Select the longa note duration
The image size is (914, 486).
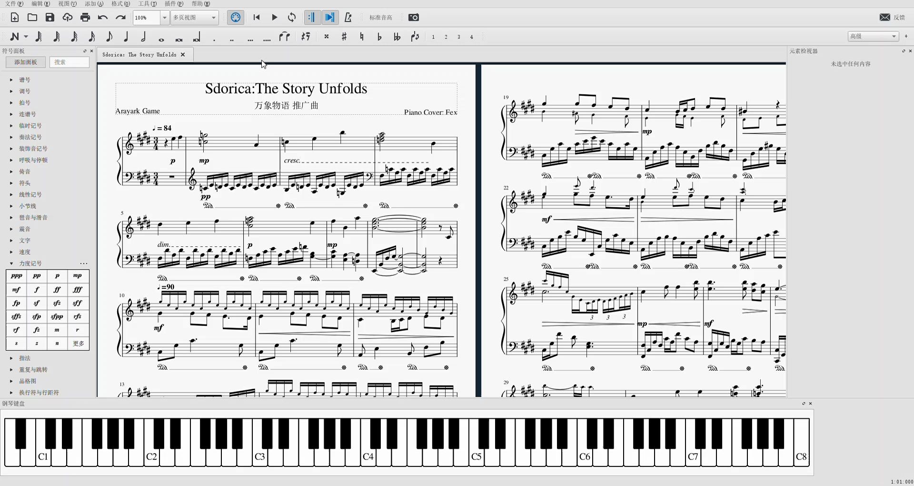pyautogui.click(x=197, y=37)
